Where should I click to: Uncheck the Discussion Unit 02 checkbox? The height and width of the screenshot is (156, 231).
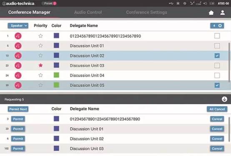click(217, 56)
